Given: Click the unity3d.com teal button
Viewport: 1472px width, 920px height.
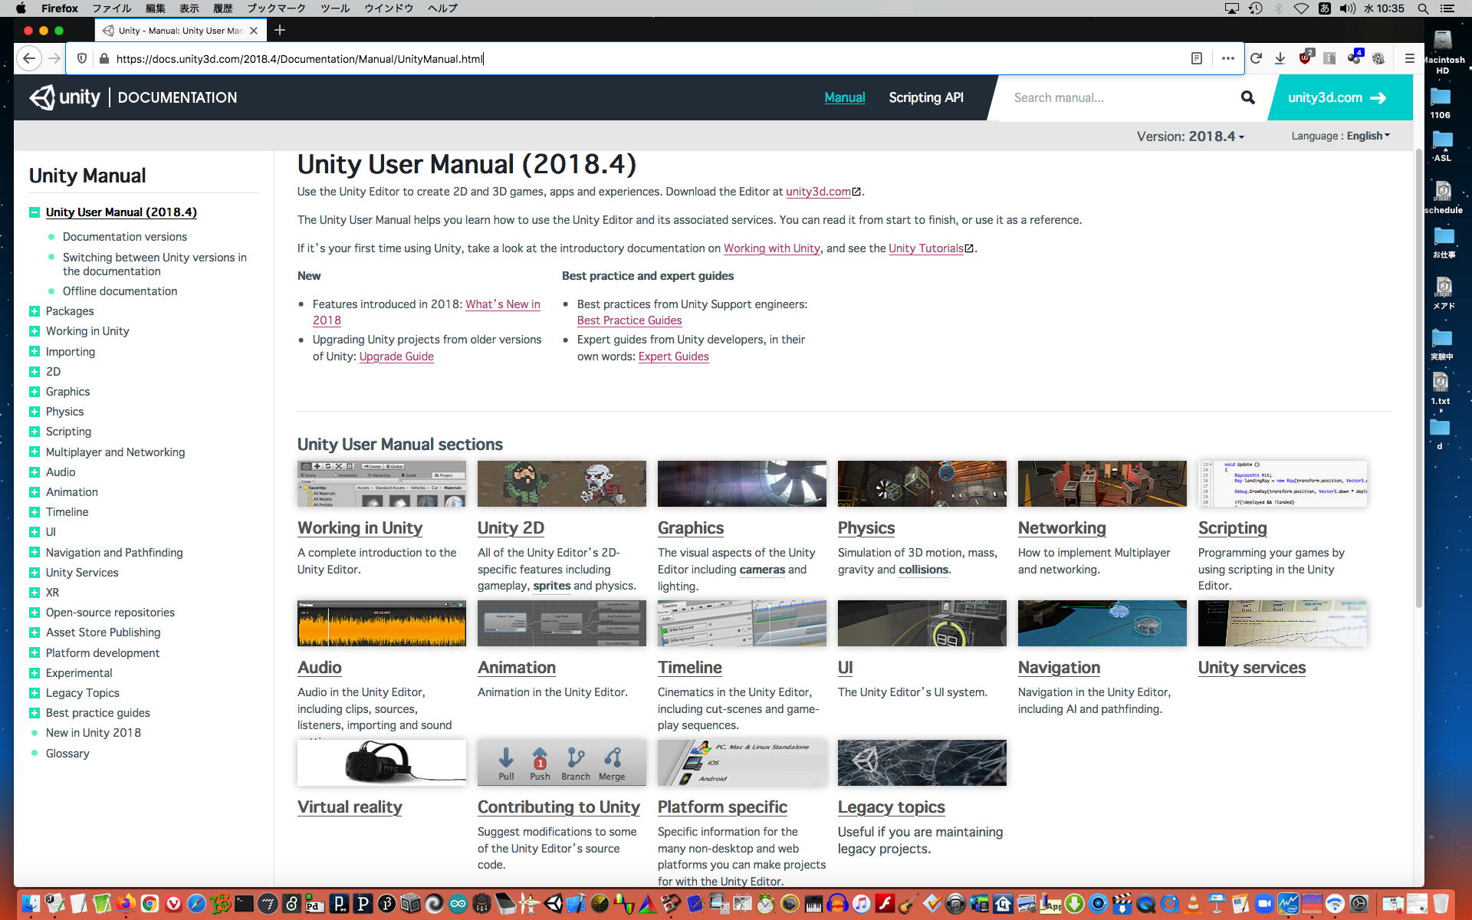Looking at the screenshot, I should [1336, 97].
